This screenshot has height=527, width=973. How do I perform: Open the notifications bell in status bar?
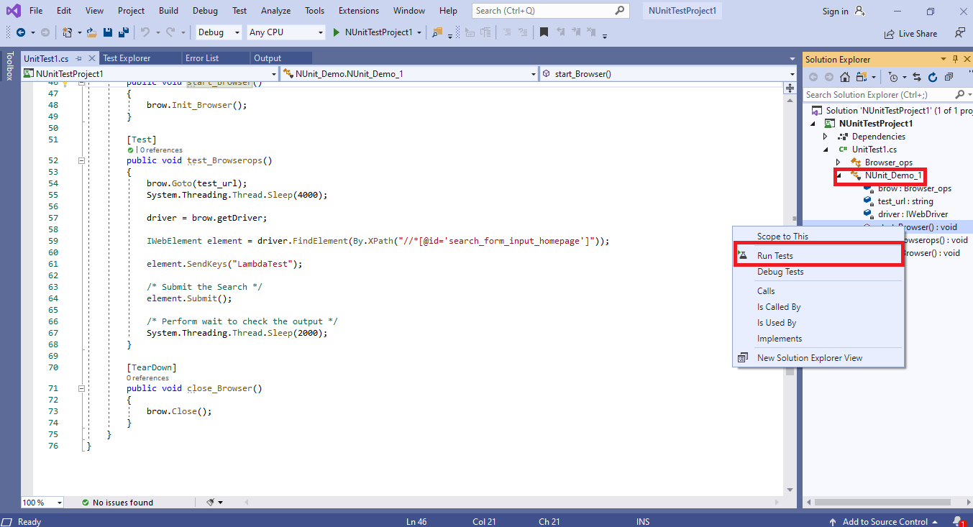[x=957, y=521]
